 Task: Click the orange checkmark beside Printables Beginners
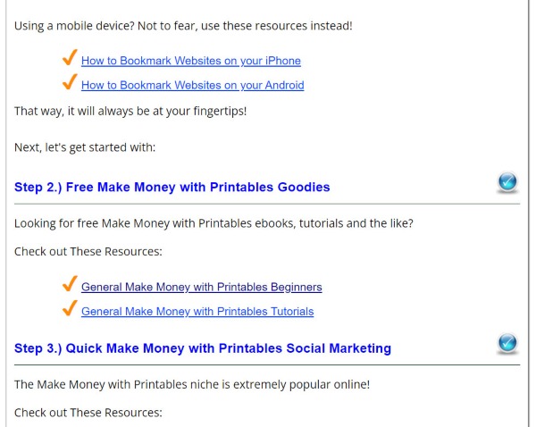pos(69,285)
